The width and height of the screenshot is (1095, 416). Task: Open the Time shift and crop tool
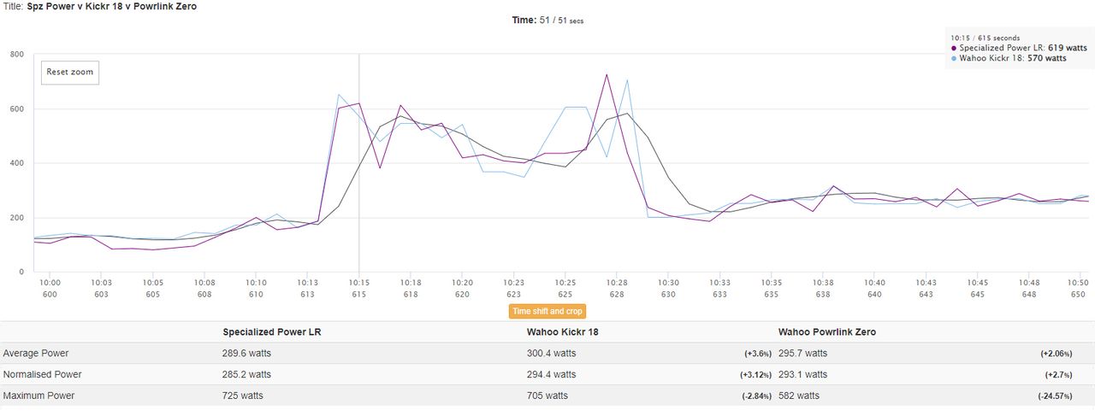(x=547, y=312)
